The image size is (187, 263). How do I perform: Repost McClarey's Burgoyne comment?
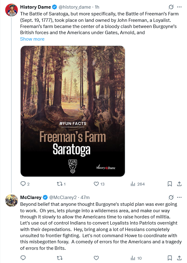click(x=60, y=258)
